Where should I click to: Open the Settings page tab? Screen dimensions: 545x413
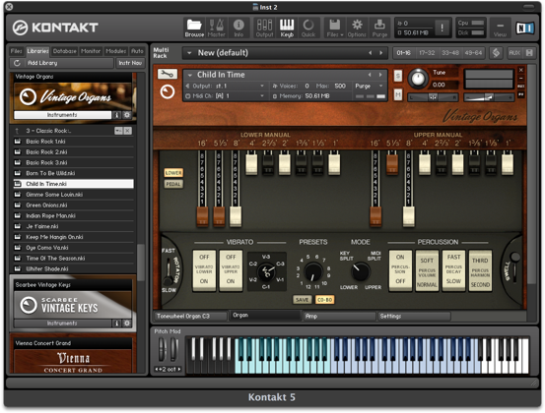[x=414, y=316]
